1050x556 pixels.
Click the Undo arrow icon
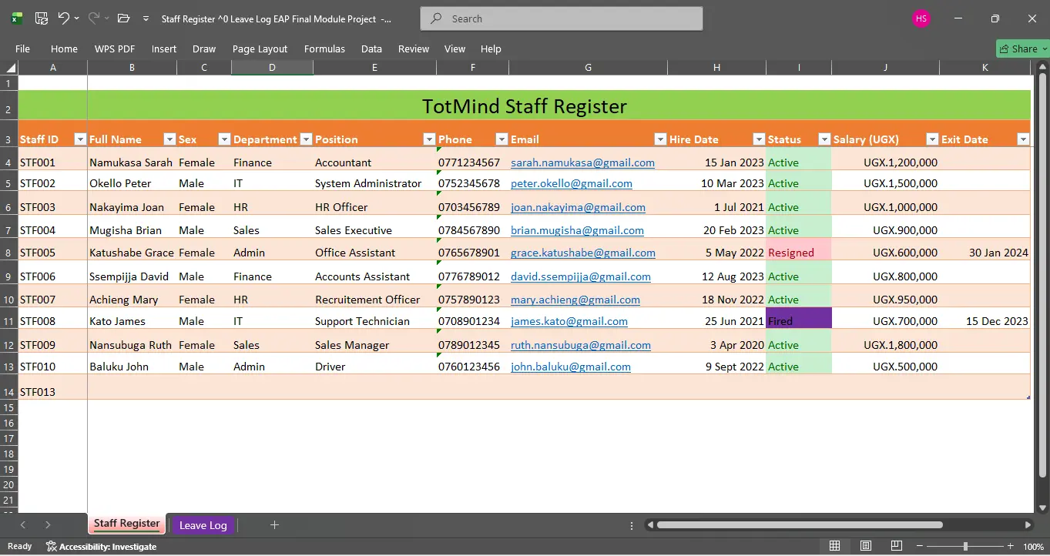64,18
